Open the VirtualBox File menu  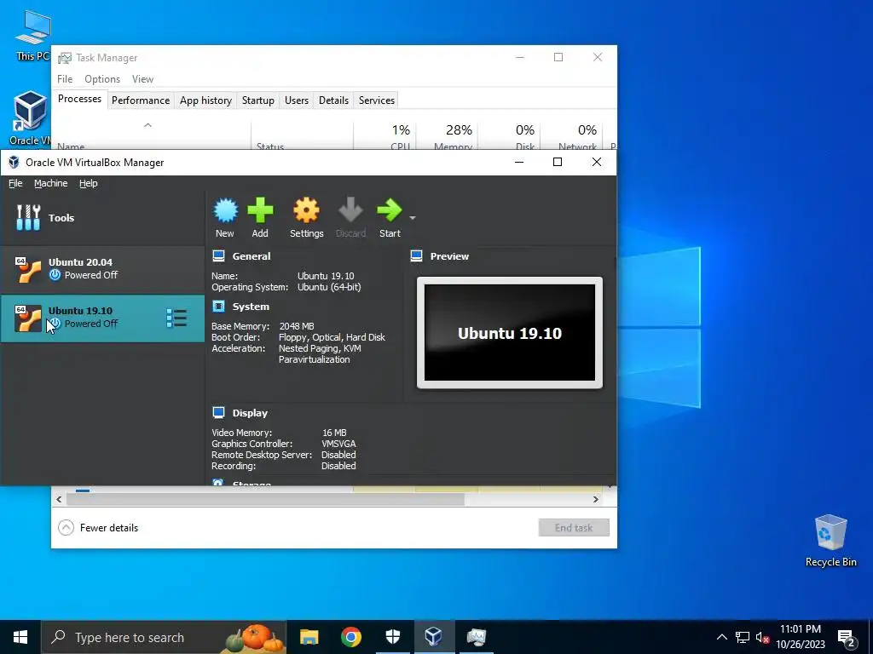15,183
